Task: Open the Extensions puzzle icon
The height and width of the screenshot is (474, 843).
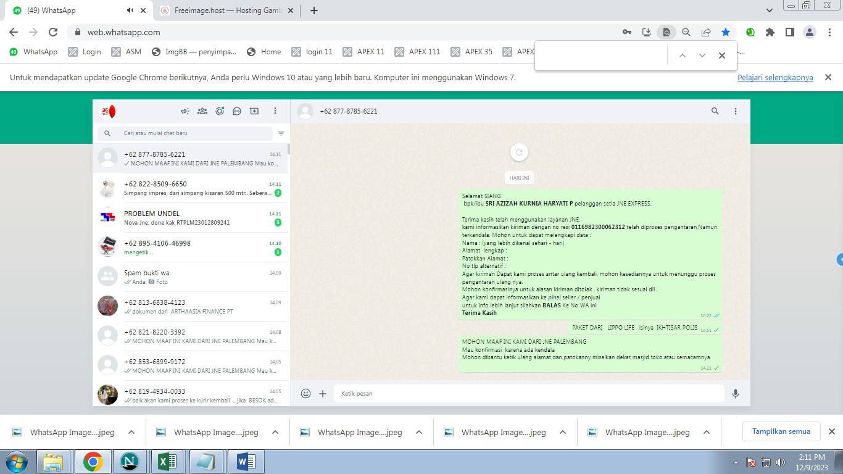Action: (770, 32)
